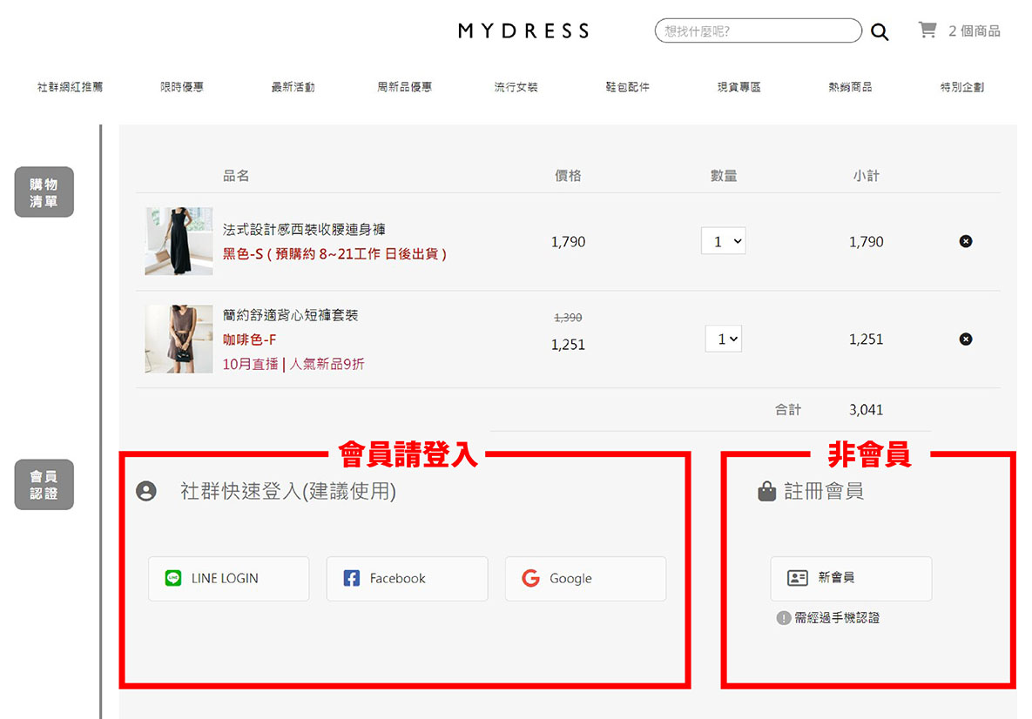
Task: Click the search input field
Action: tap(759, 31)
